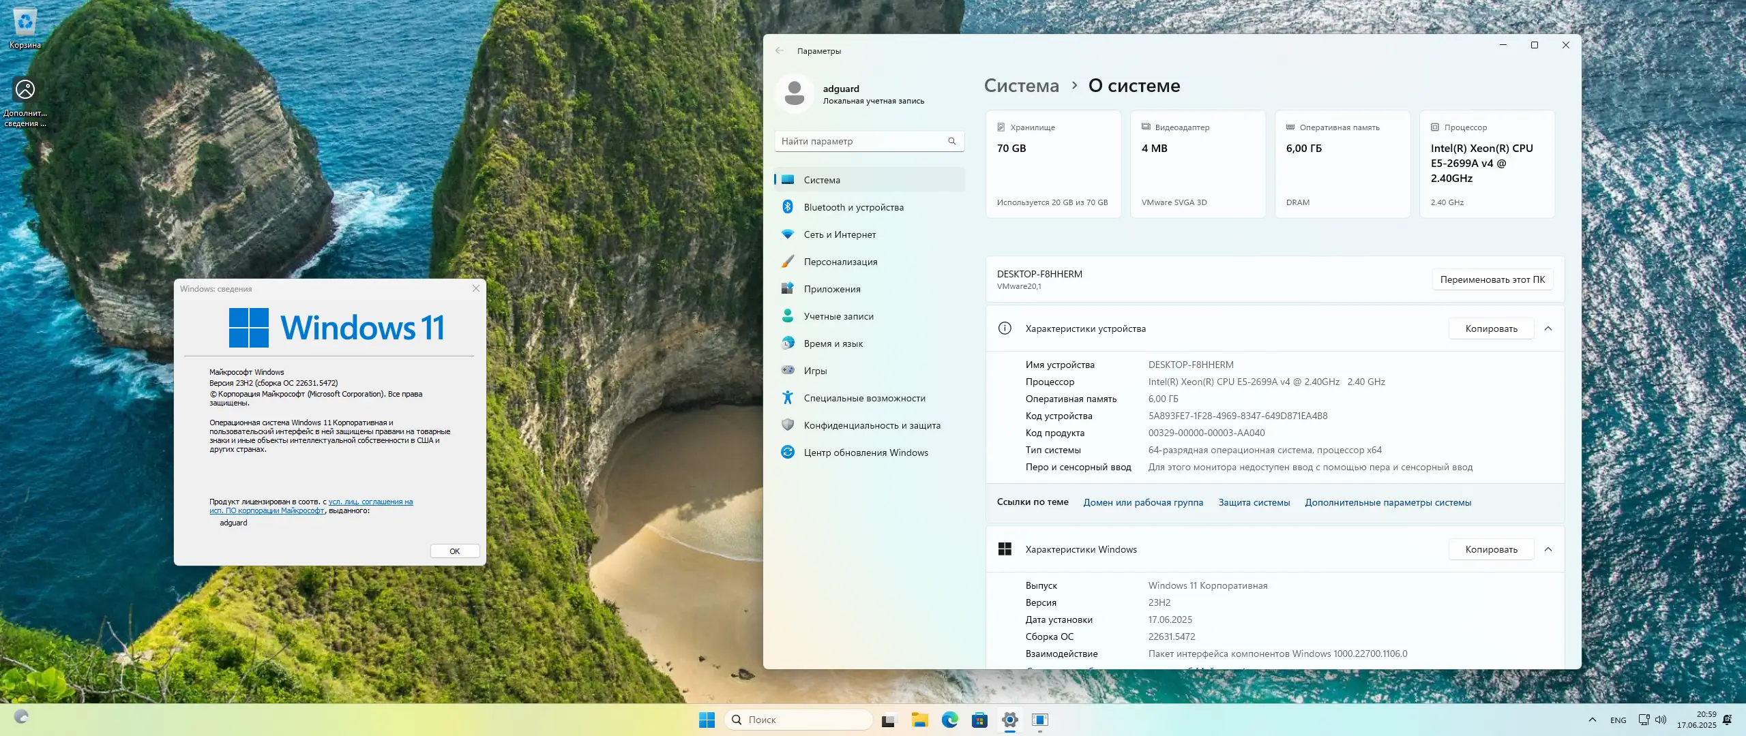Viewport: 1746px width, 736px height.
Task: Collapse the Характеристики Windows section
Action: (1549, 549)
